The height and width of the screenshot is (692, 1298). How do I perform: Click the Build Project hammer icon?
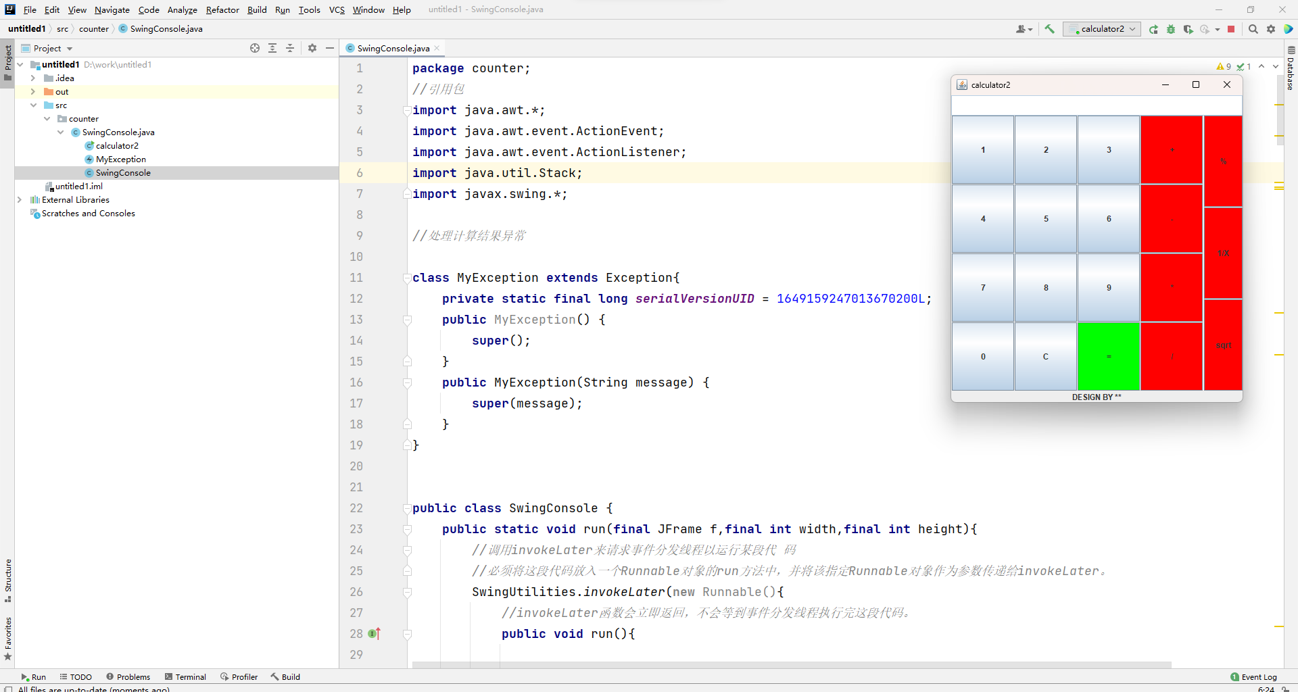tap(1049, 29)
